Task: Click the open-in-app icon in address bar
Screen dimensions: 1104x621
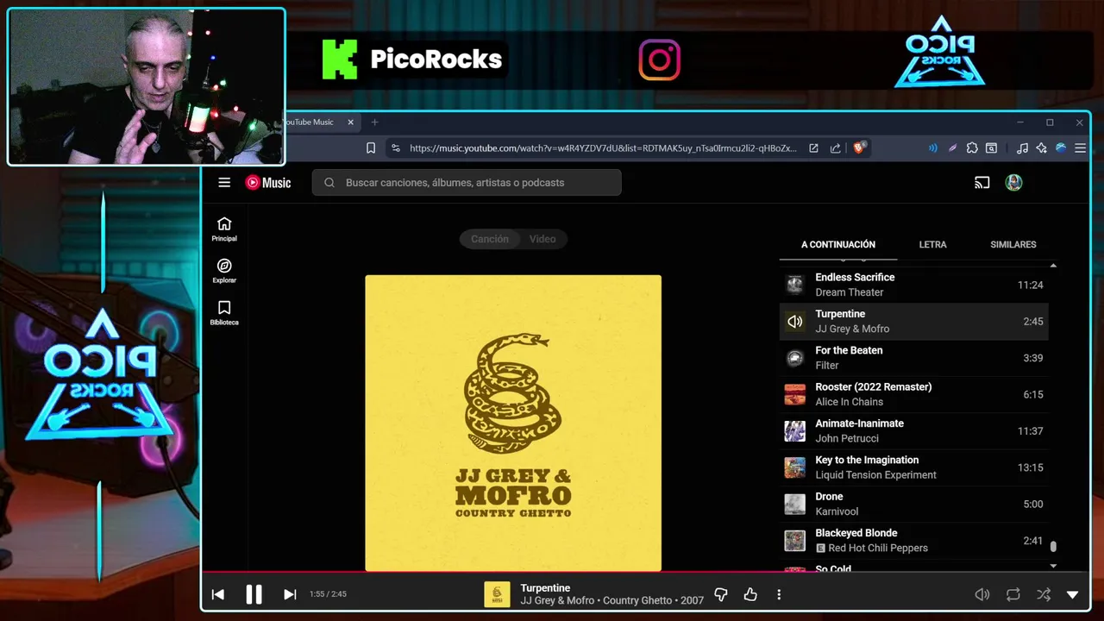Action: point(813,147)
